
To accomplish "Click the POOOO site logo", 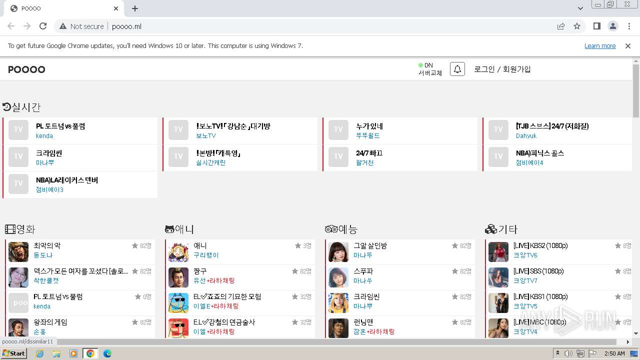I will [x=26, y=69].
